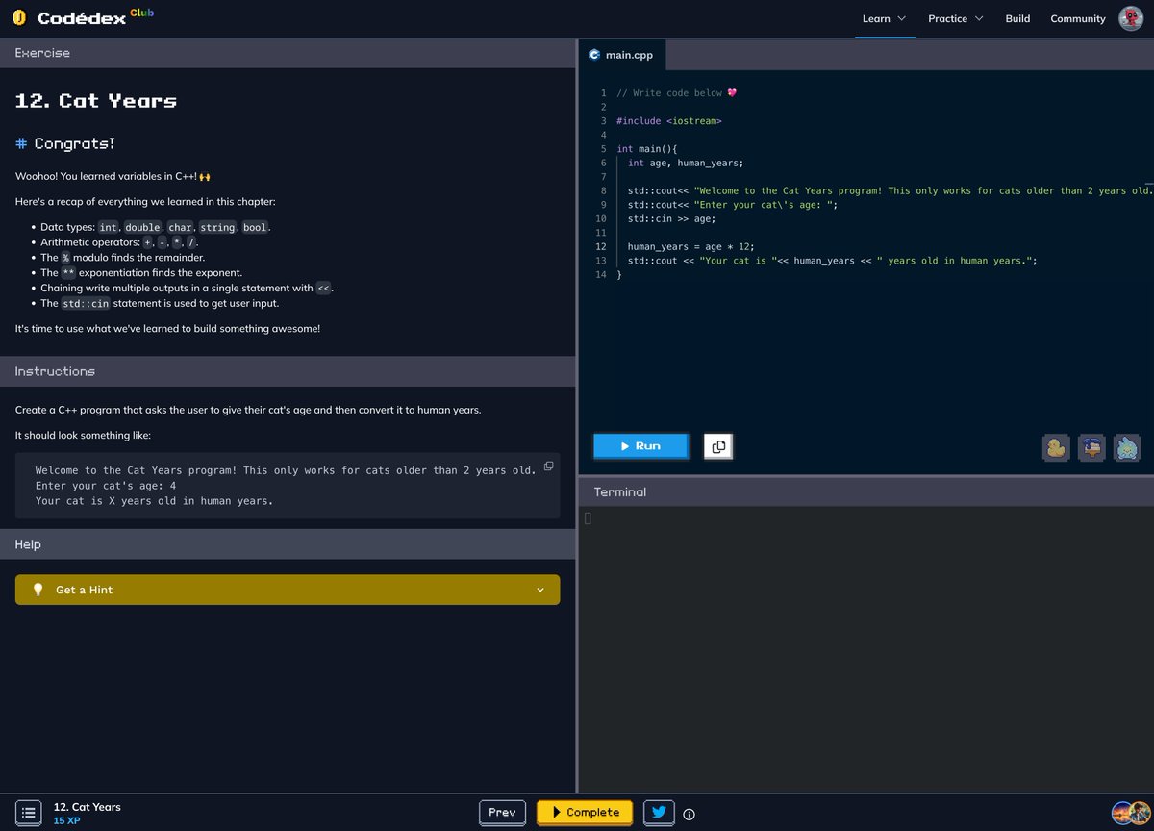Go to the previous exercise with Prev
The width and height of the screenshot is (1154, 831).
coord(503,812)
